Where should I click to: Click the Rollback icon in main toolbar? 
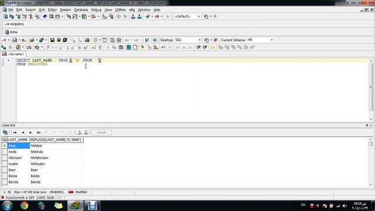[139, 16]
